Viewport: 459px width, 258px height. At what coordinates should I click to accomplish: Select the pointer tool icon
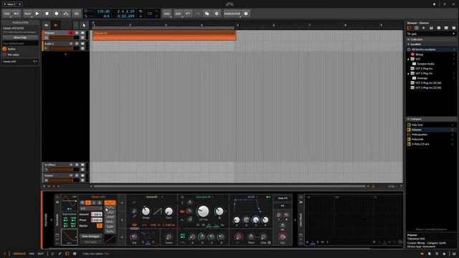pyautogui.click(x=84, y=25)
